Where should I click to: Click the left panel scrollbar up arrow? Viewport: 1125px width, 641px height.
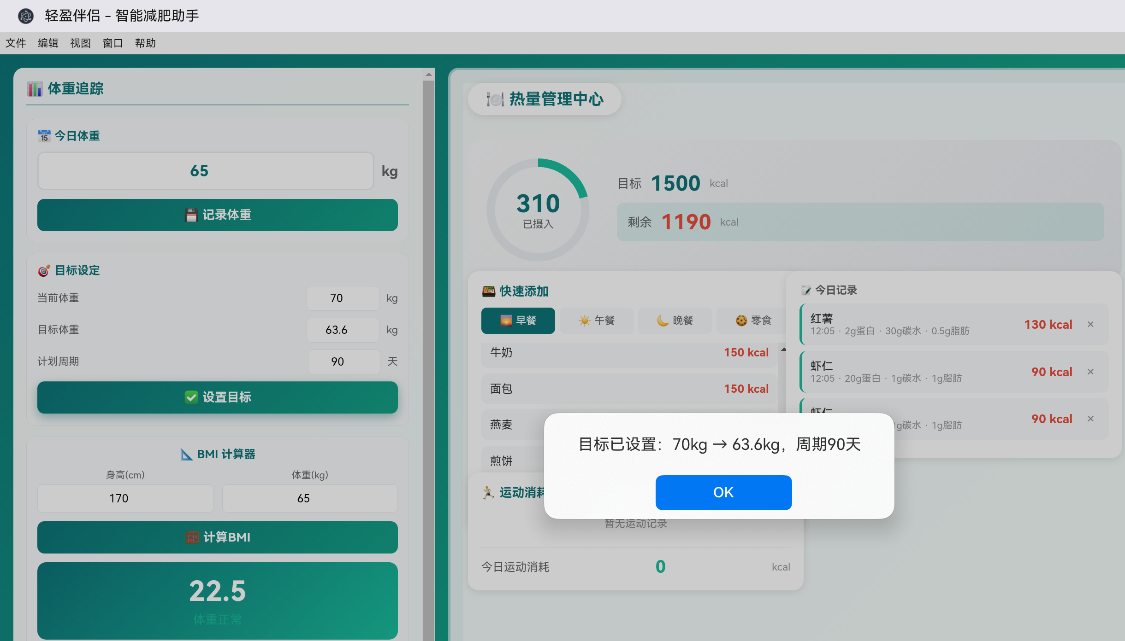point(429,74)
